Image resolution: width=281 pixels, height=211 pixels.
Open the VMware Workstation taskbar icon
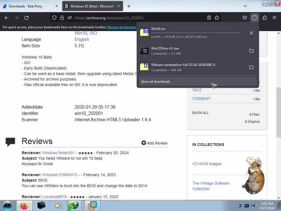point(92,206)
